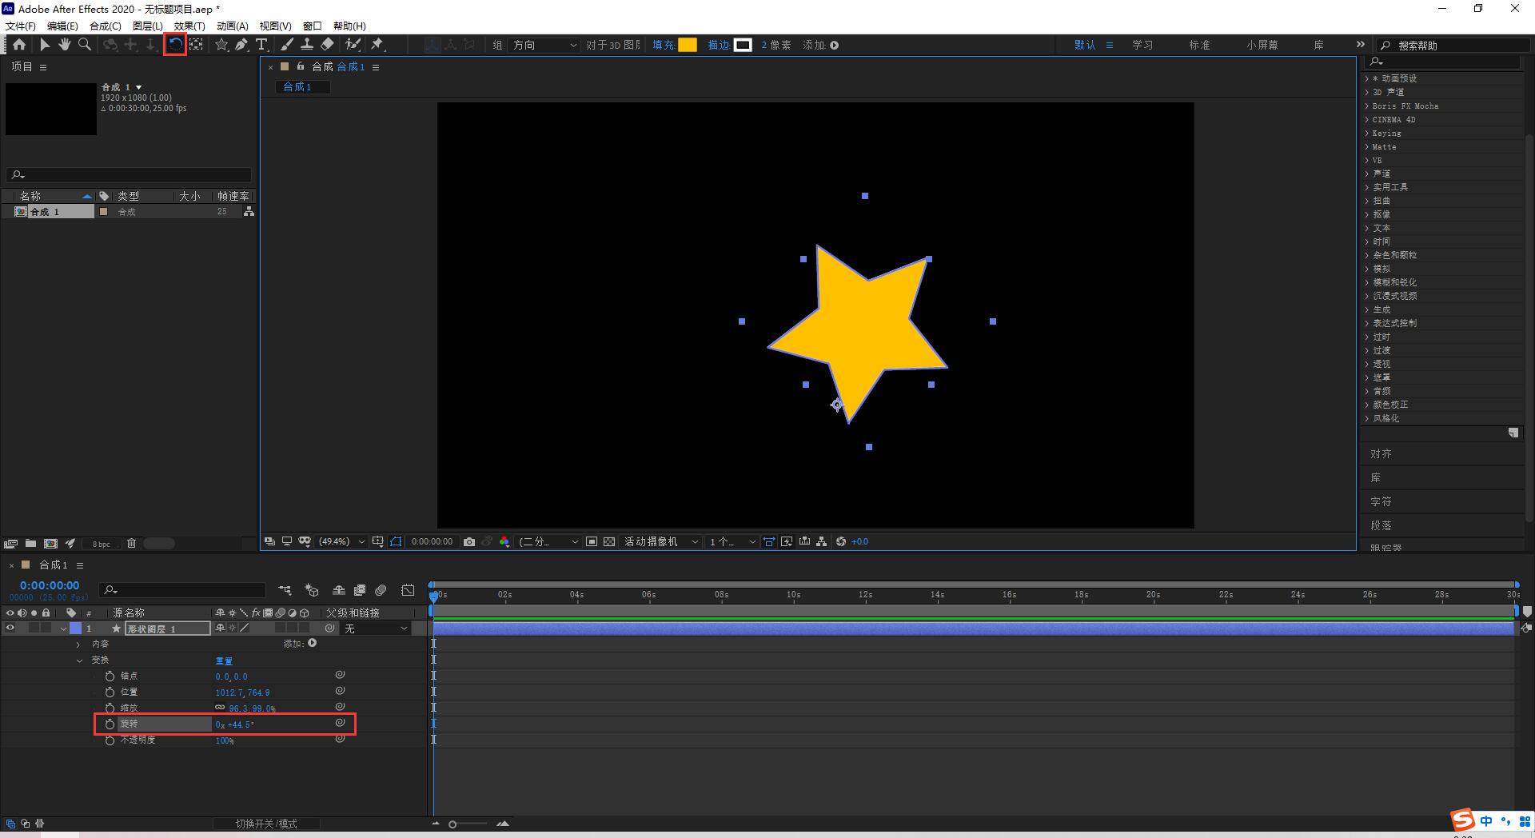
Task: Choose the Zoom magnifier tool
Action: click(85, 45)
